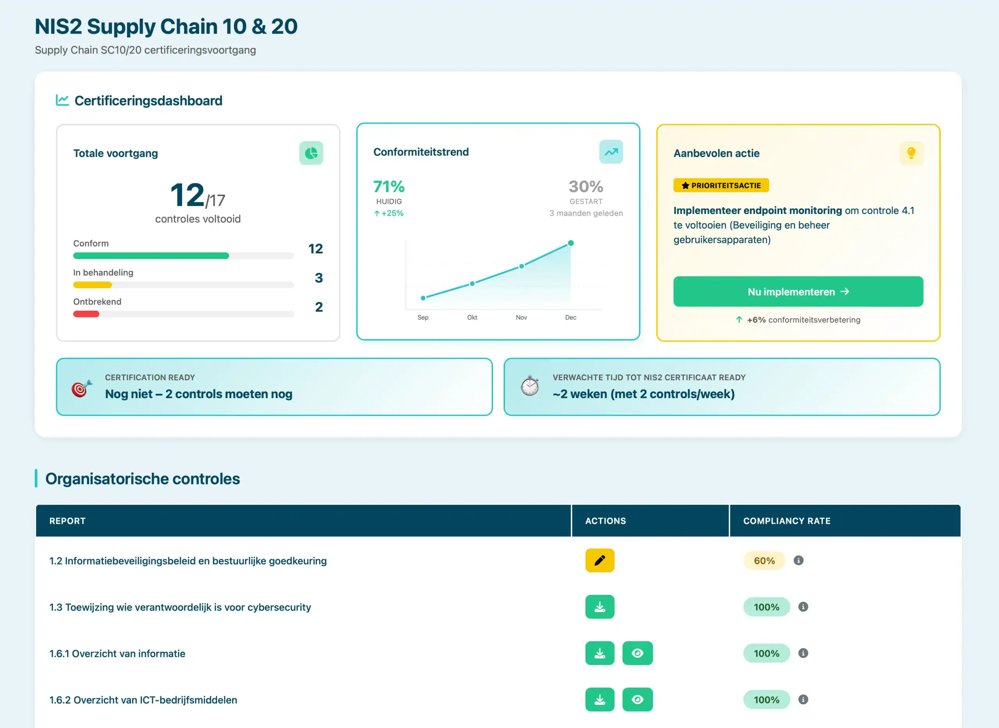Click the PRIORITEITSACTIE badge
The width and height of the screenshot is (999, 728).
[721, 185]
